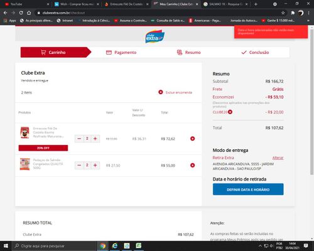This screenshot has width=314, height=251.
Task: Open Entrecote product thumbnail
Action: (24, 132)
